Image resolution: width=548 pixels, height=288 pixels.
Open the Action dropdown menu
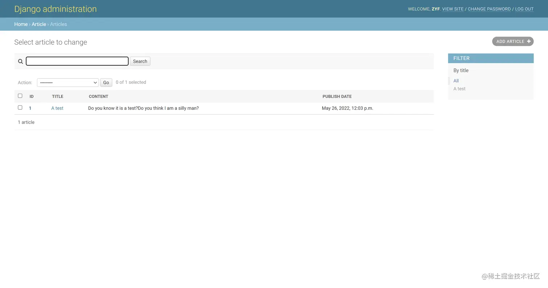tap(68, 82)
